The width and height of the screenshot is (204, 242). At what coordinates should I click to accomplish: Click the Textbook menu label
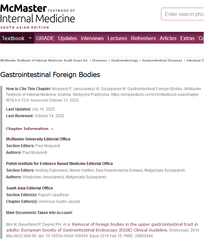click(x=13, y=38)
